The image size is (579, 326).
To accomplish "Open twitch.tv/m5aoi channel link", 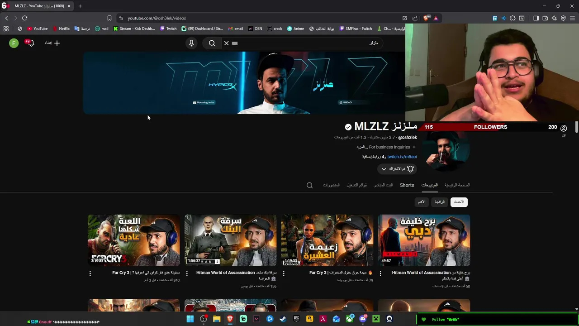I will coord(402,157).
